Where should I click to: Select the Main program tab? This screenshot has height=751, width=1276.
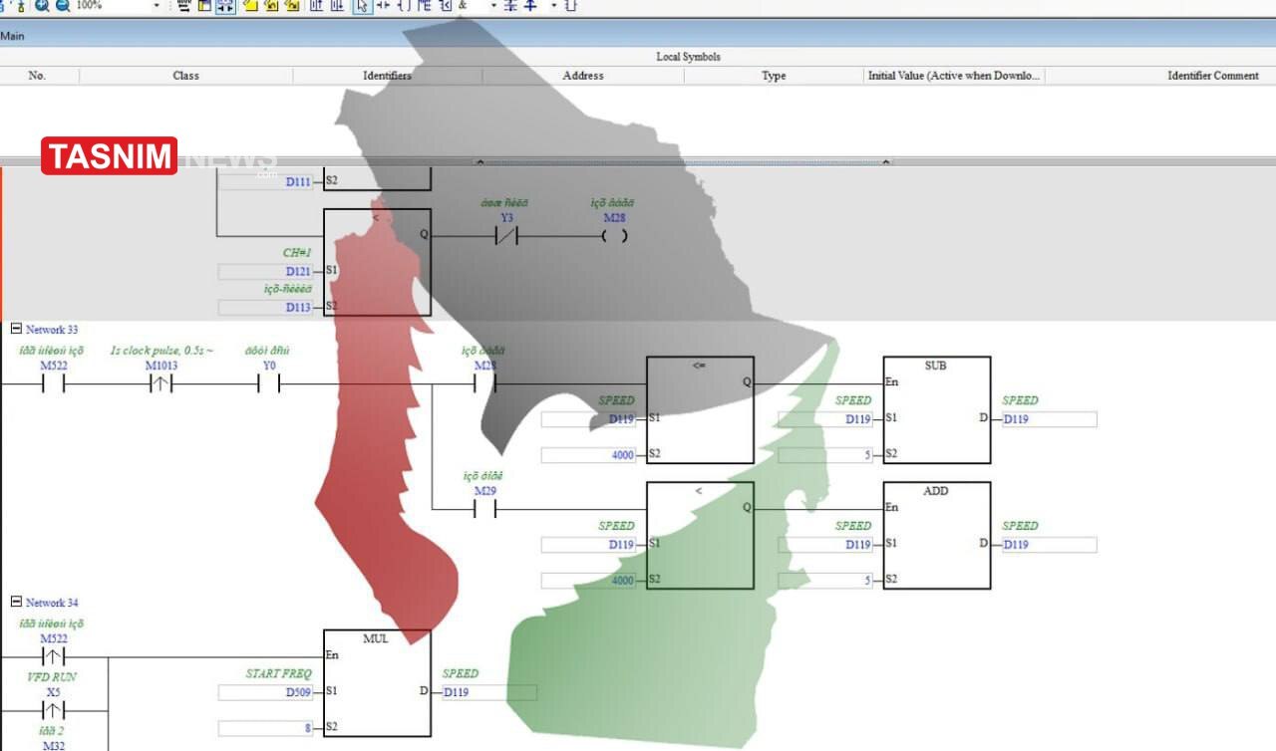13,36
